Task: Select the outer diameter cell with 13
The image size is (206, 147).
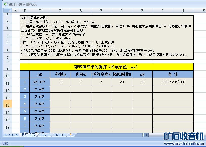Action: click(x=60, y=82)
